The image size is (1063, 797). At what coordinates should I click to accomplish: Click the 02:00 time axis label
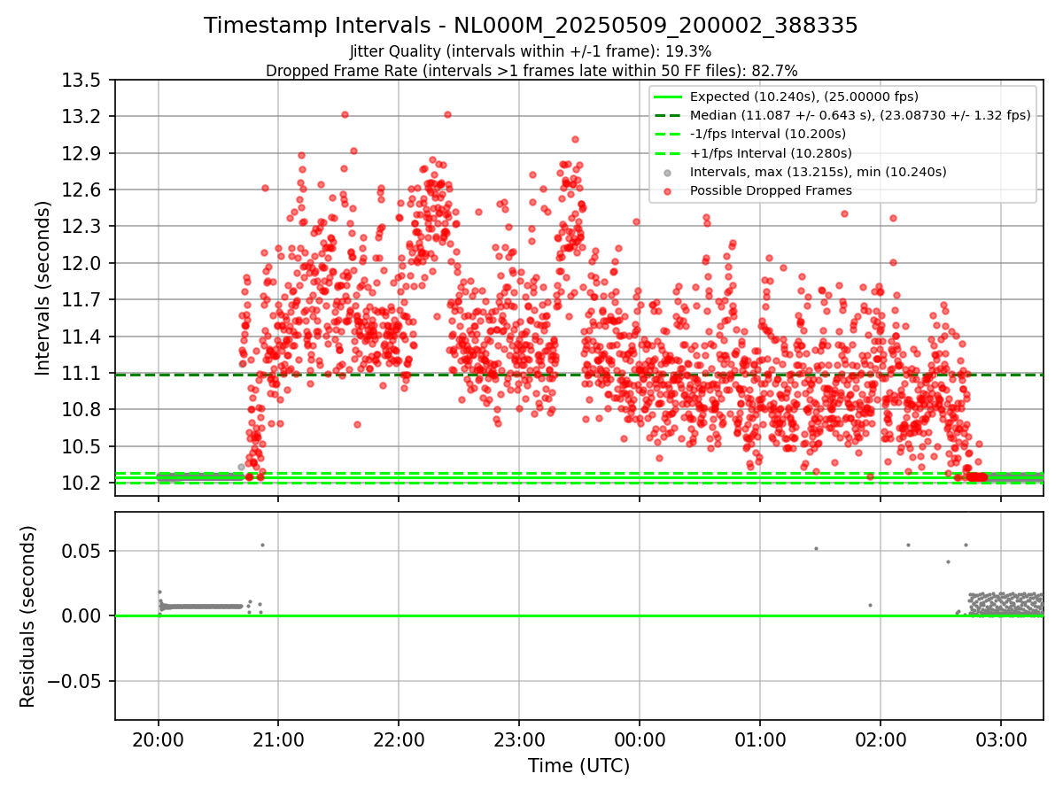click(x=881, y=739)
